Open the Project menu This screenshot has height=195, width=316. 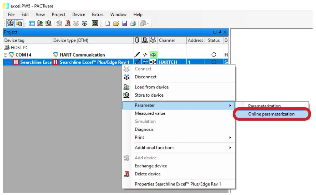[x=58, y=15]
